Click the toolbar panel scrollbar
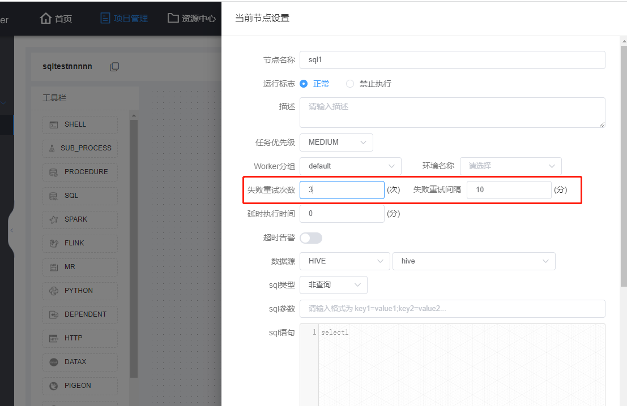Image resolution: width=627 pixels, height=406 pixels. click(134, 248)
